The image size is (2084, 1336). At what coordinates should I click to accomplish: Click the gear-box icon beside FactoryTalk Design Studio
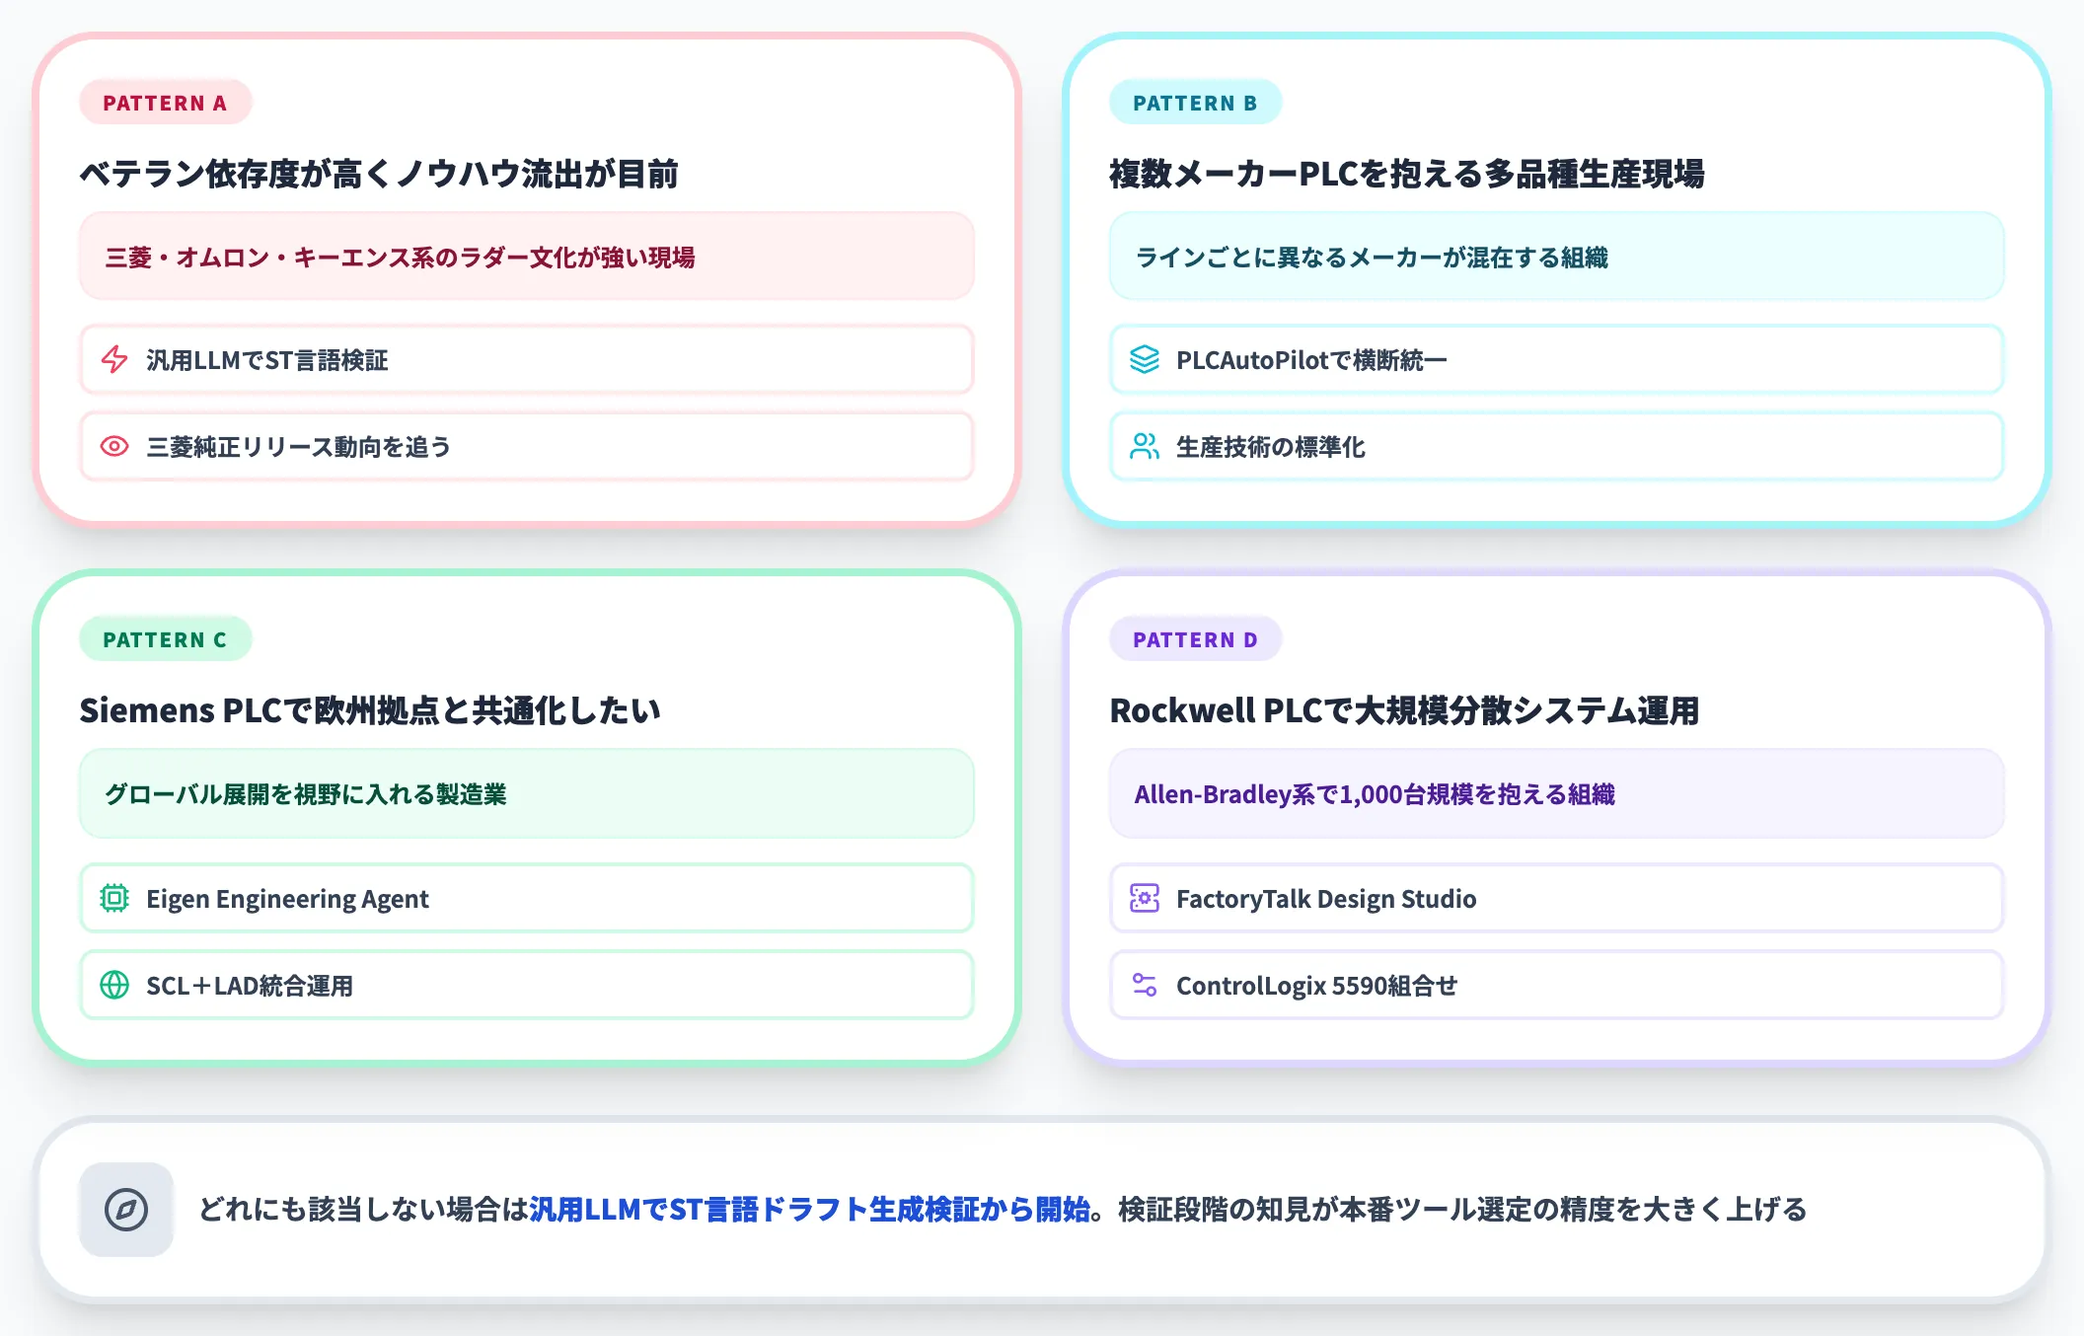coord(1145,898)
